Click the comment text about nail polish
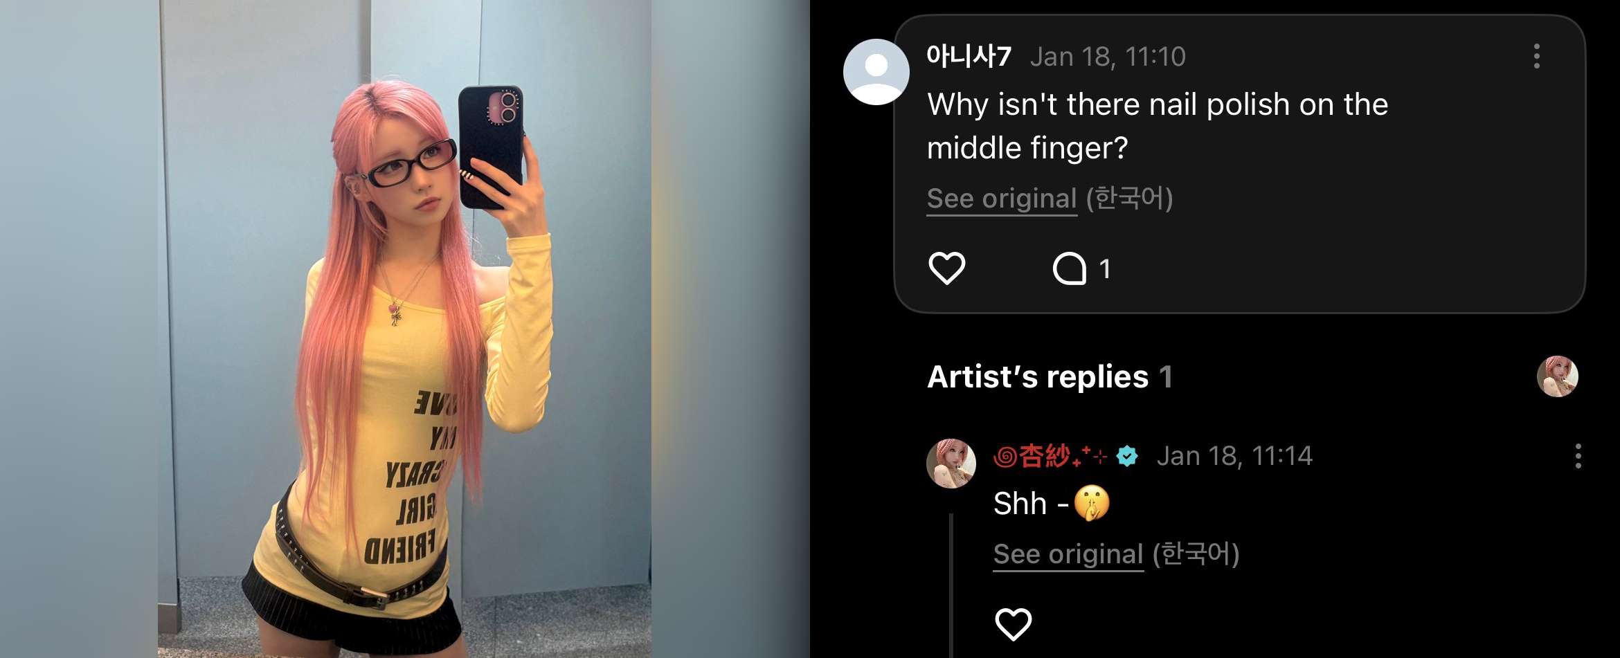This screenshot has width=1620, height=658. (1158, 126)
